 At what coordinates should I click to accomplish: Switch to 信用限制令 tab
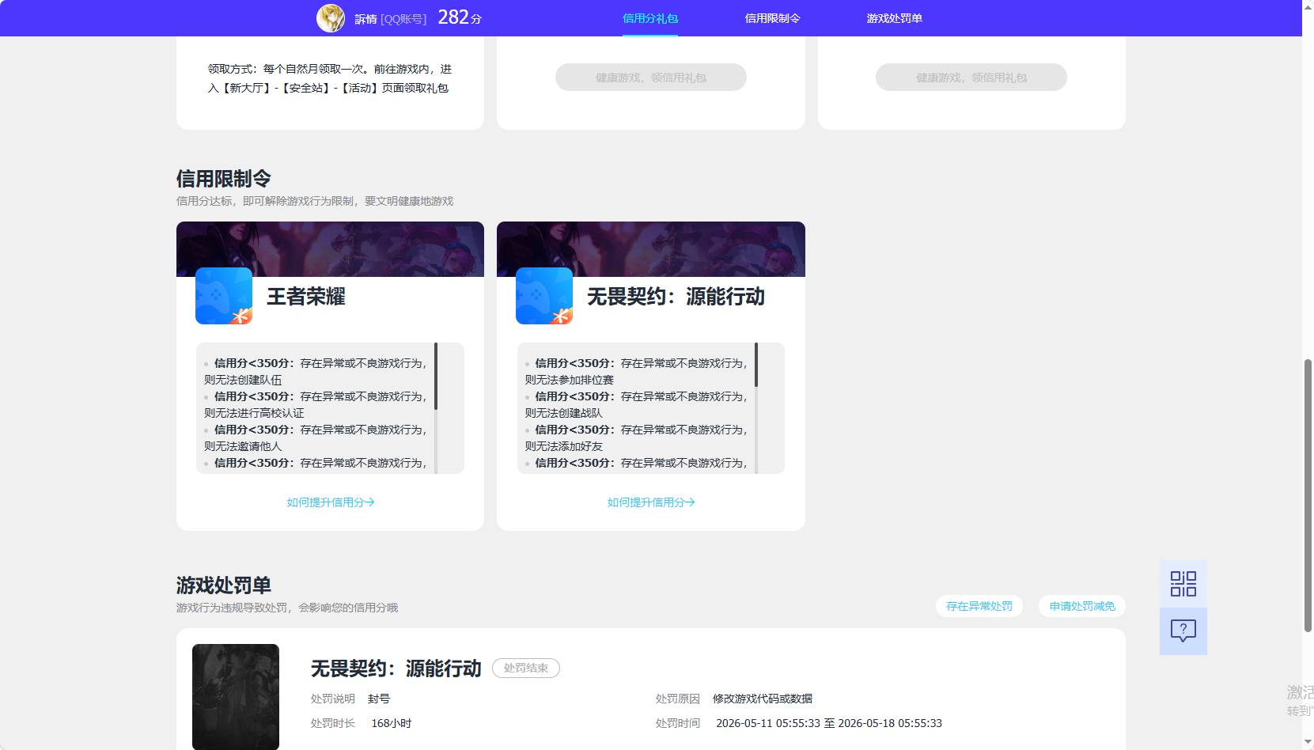[772, 18]
